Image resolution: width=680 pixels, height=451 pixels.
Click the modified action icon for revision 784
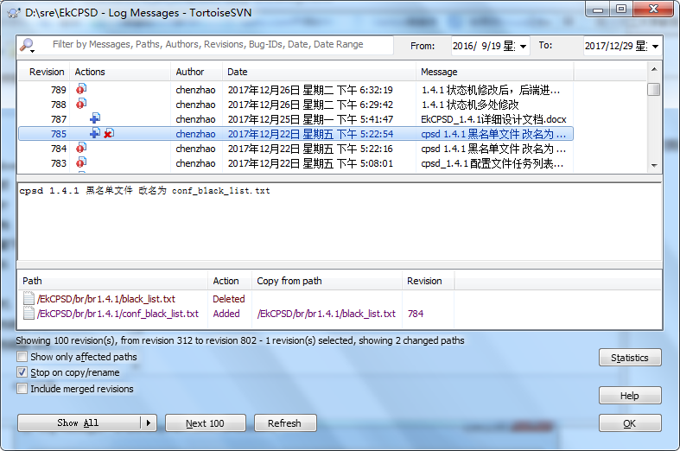[81, 148]
